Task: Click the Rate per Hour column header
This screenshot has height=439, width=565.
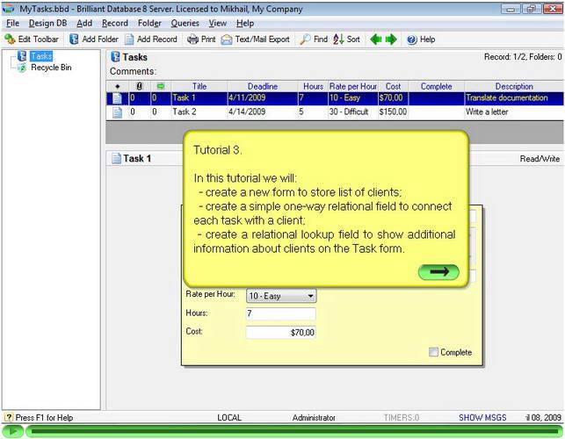Action: (x=352, y=86)
